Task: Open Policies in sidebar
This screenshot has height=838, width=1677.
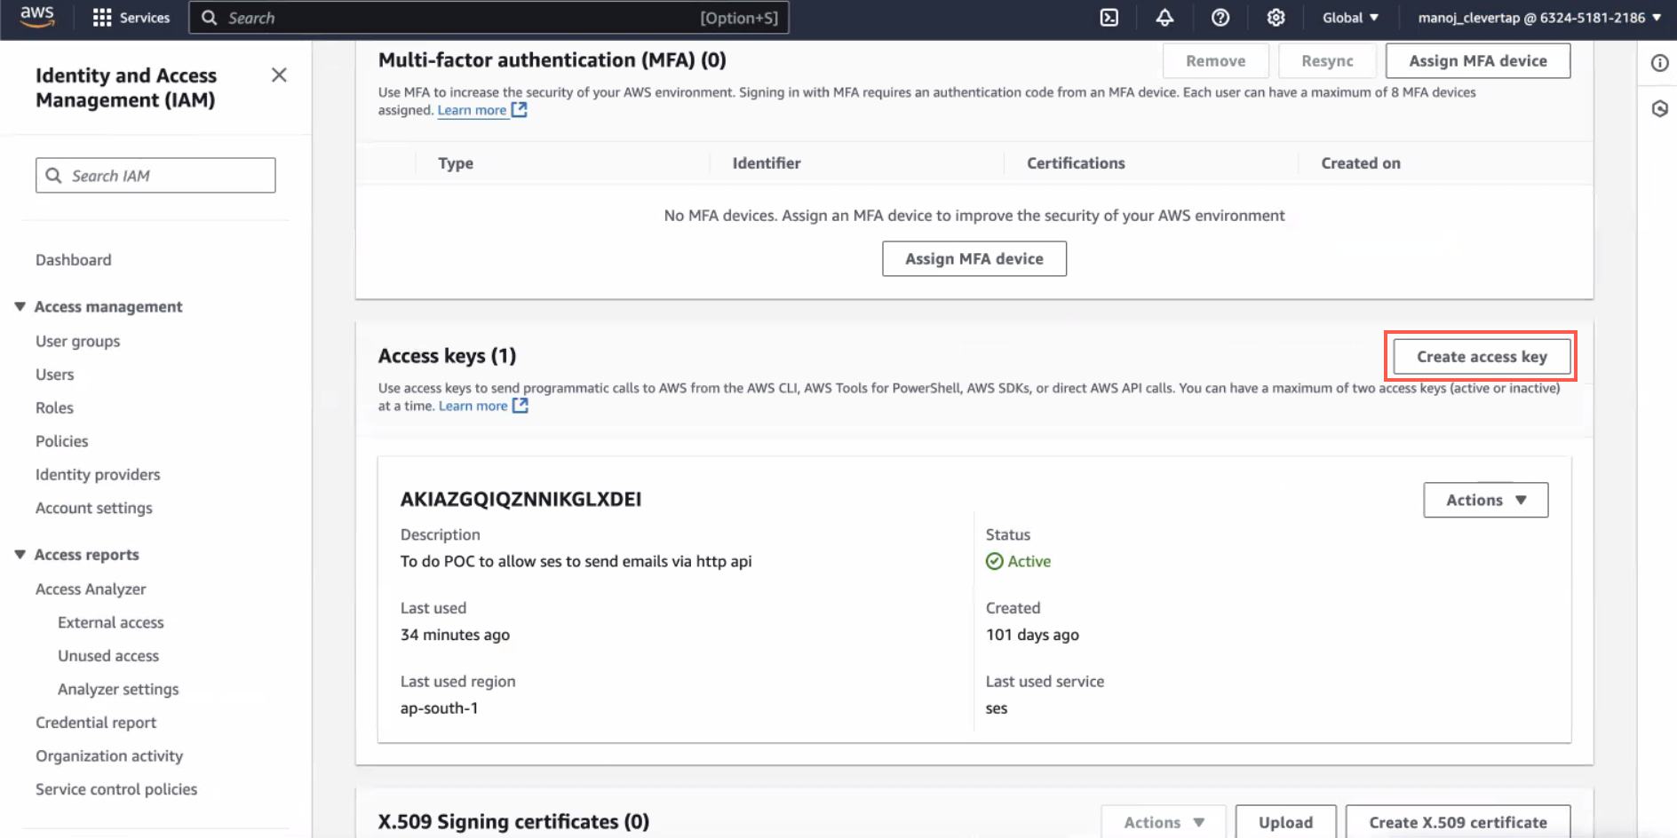Action: (x=62, y=441)
